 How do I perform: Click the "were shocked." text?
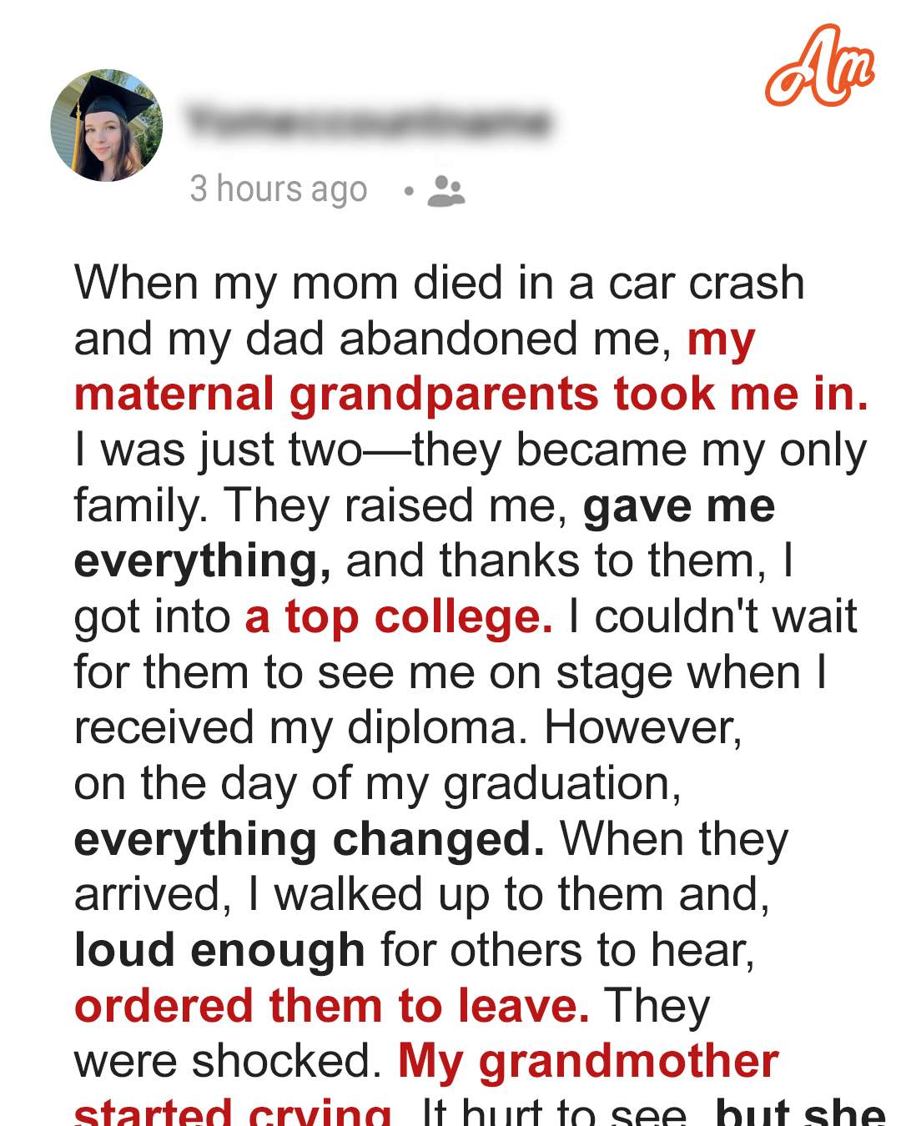228,1061
